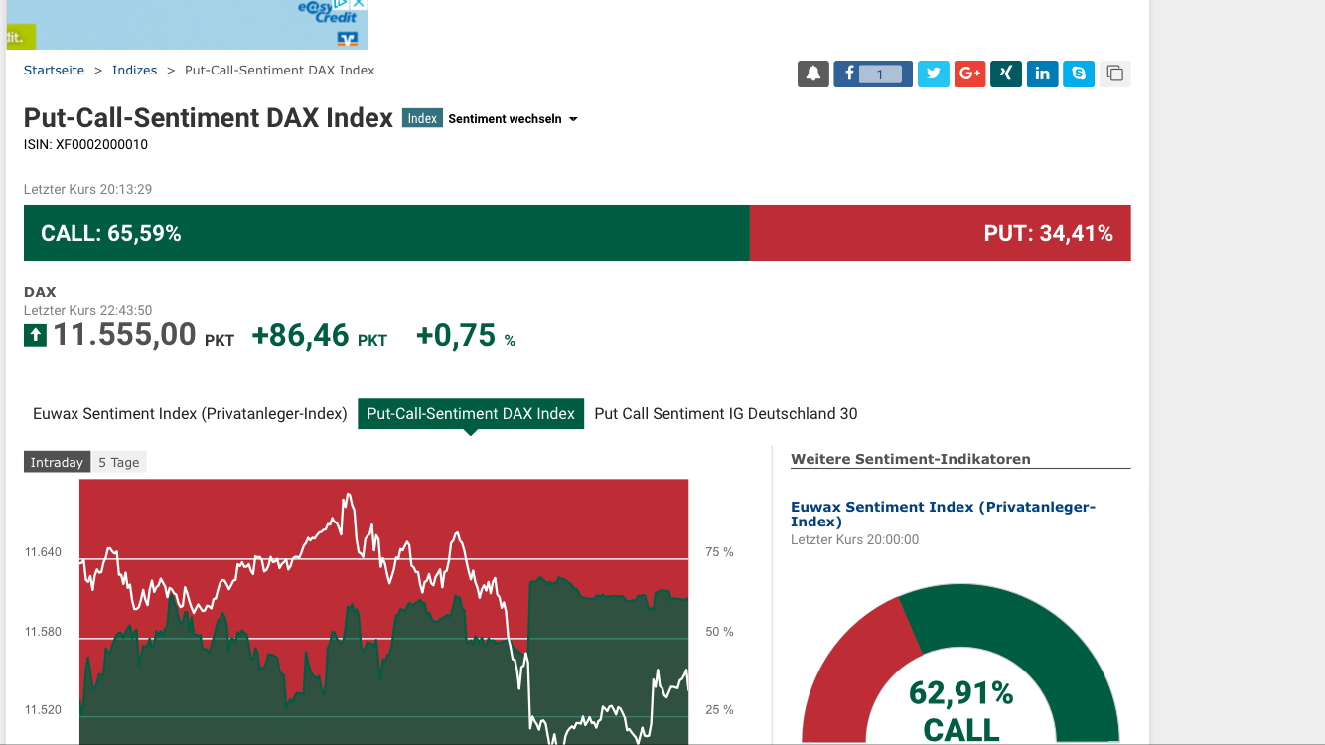Switch chart to the Intraday view
Screen dimensions: 1325x745
pyautogui.click(x=57, y=463)
